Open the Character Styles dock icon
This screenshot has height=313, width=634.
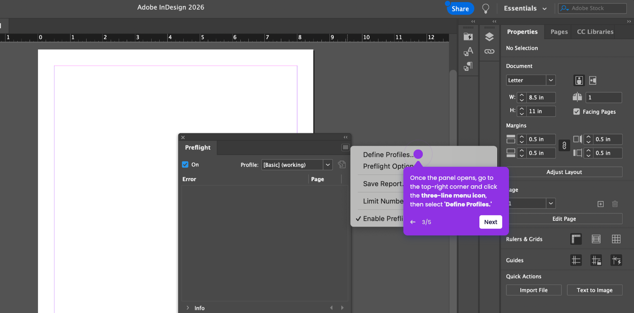click(468, 51)
